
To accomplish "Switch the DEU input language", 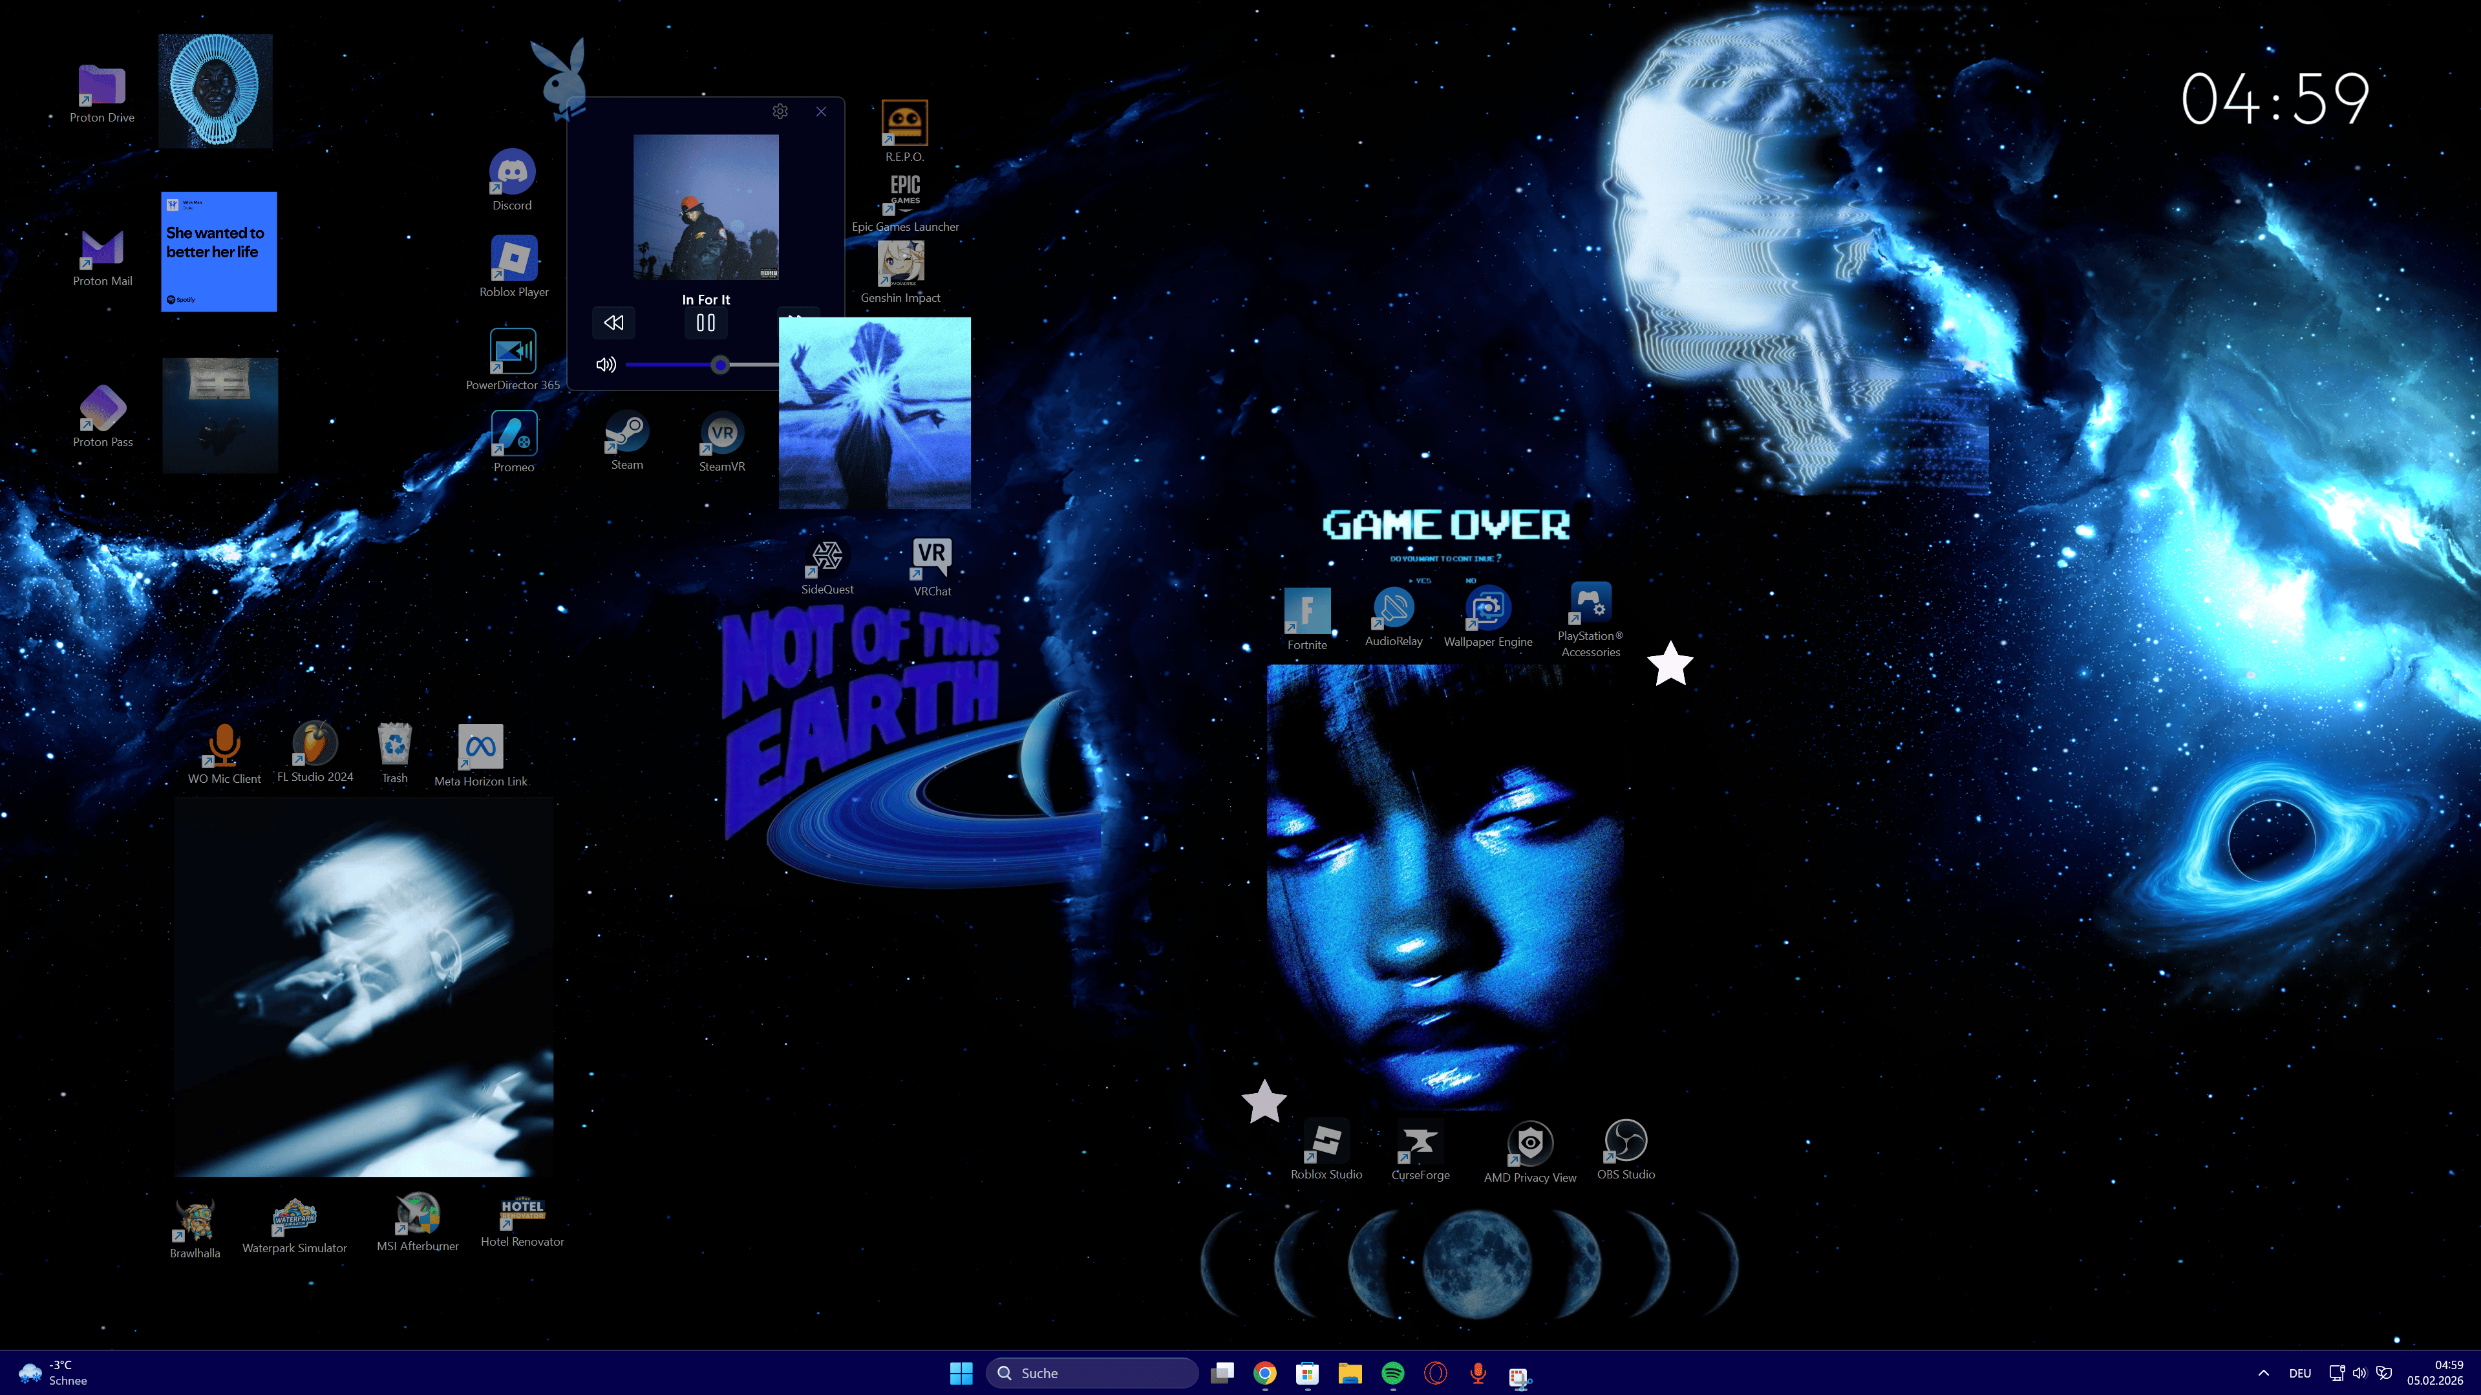I will click(2300, 1373).
